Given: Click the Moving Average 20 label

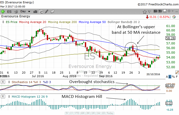Looking at the screenshot, I should click(33, 22).
